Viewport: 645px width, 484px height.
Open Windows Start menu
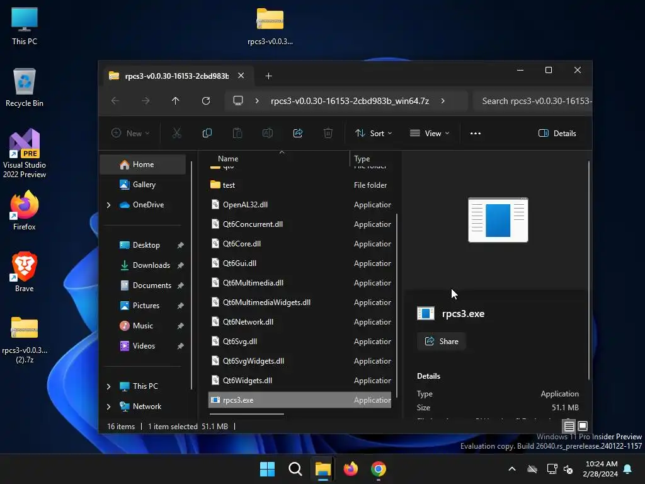pyautogui.click(x=267, y=469)
